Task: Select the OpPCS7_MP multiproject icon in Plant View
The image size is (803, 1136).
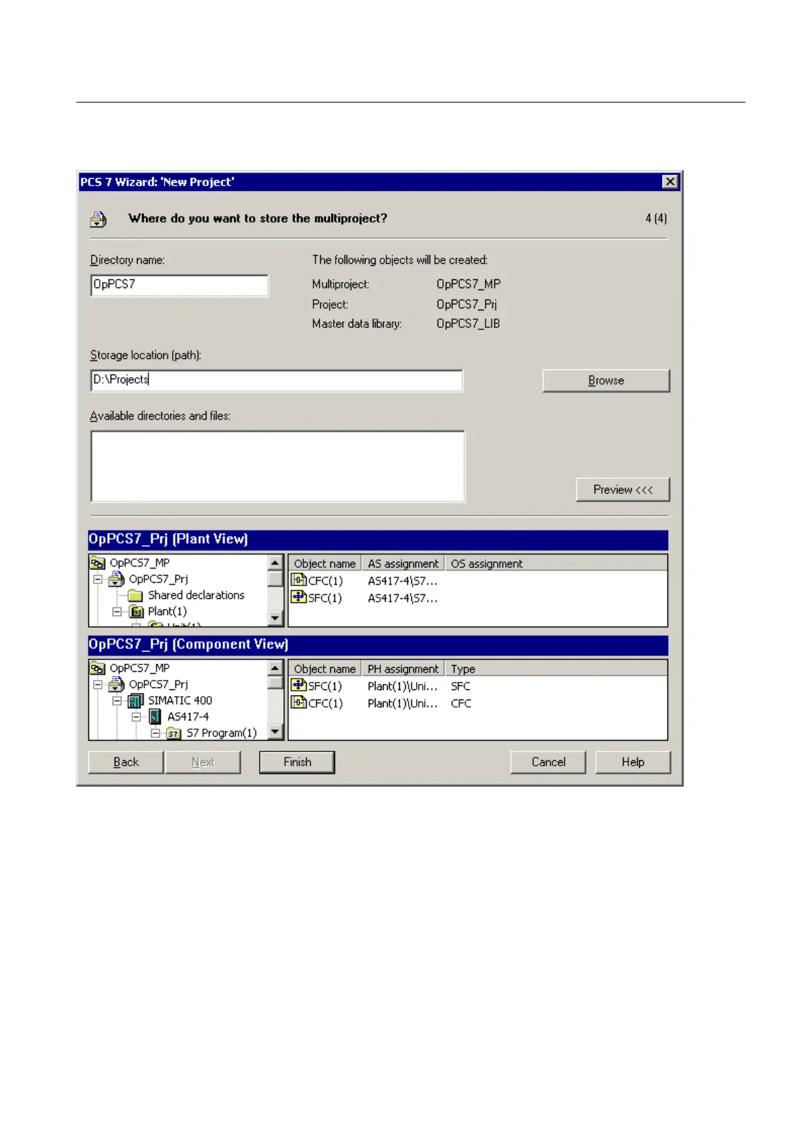Action: [x=98, y=563]
